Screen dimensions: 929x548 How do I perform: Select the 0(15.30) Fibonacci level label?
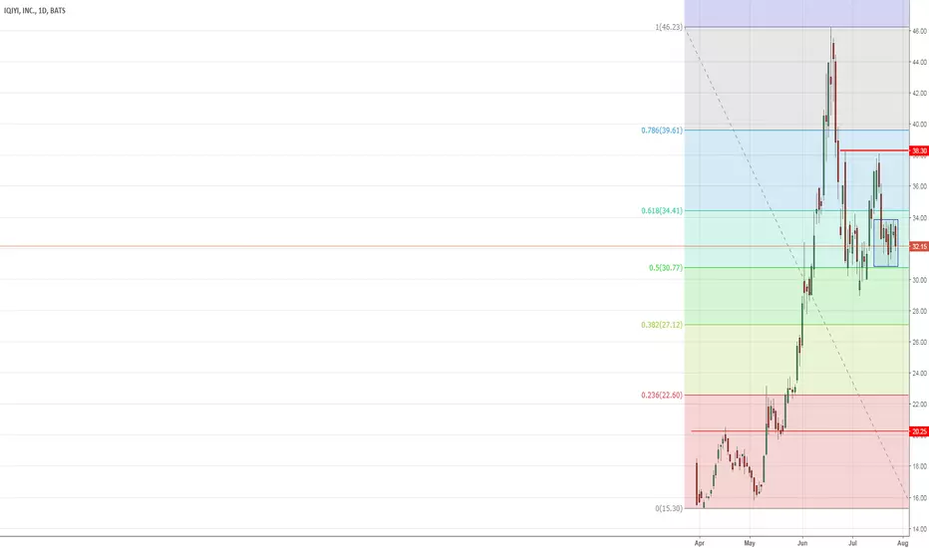pos(669,508)
